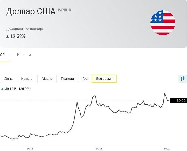Set chart range to Месяц
Viewport: 187px width, 151px height.
click(47, 79)
